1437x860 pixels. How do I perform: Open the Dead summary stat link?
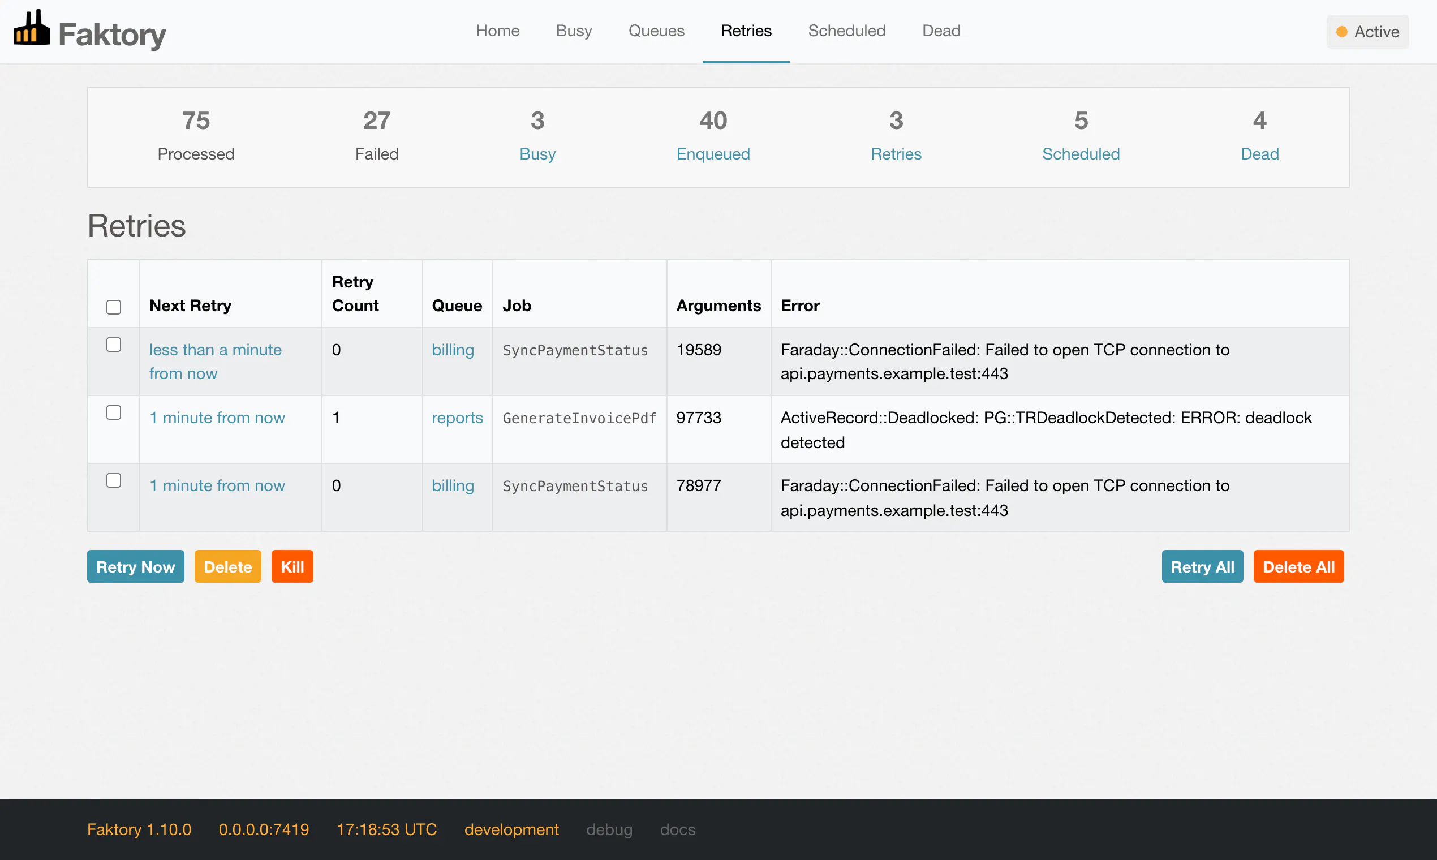(x=1260, y=153)
